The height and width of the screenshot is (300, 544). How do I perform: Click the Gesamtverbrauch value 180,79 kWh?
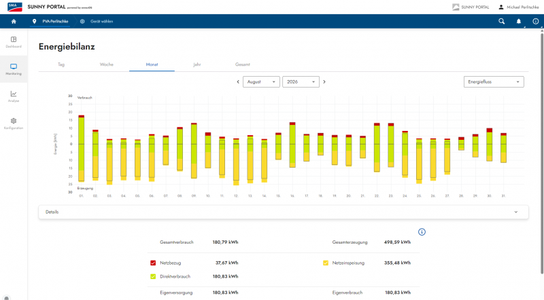pos(225,242)
